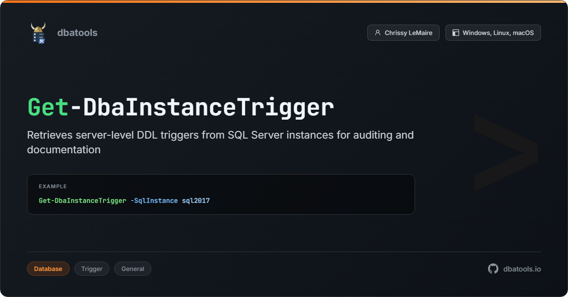This screenshot has width=568, height=297.
Task: Click the description starting with Retrieves server-level DDL triggers
Action: pyautogui.click(x=221, y=142)
